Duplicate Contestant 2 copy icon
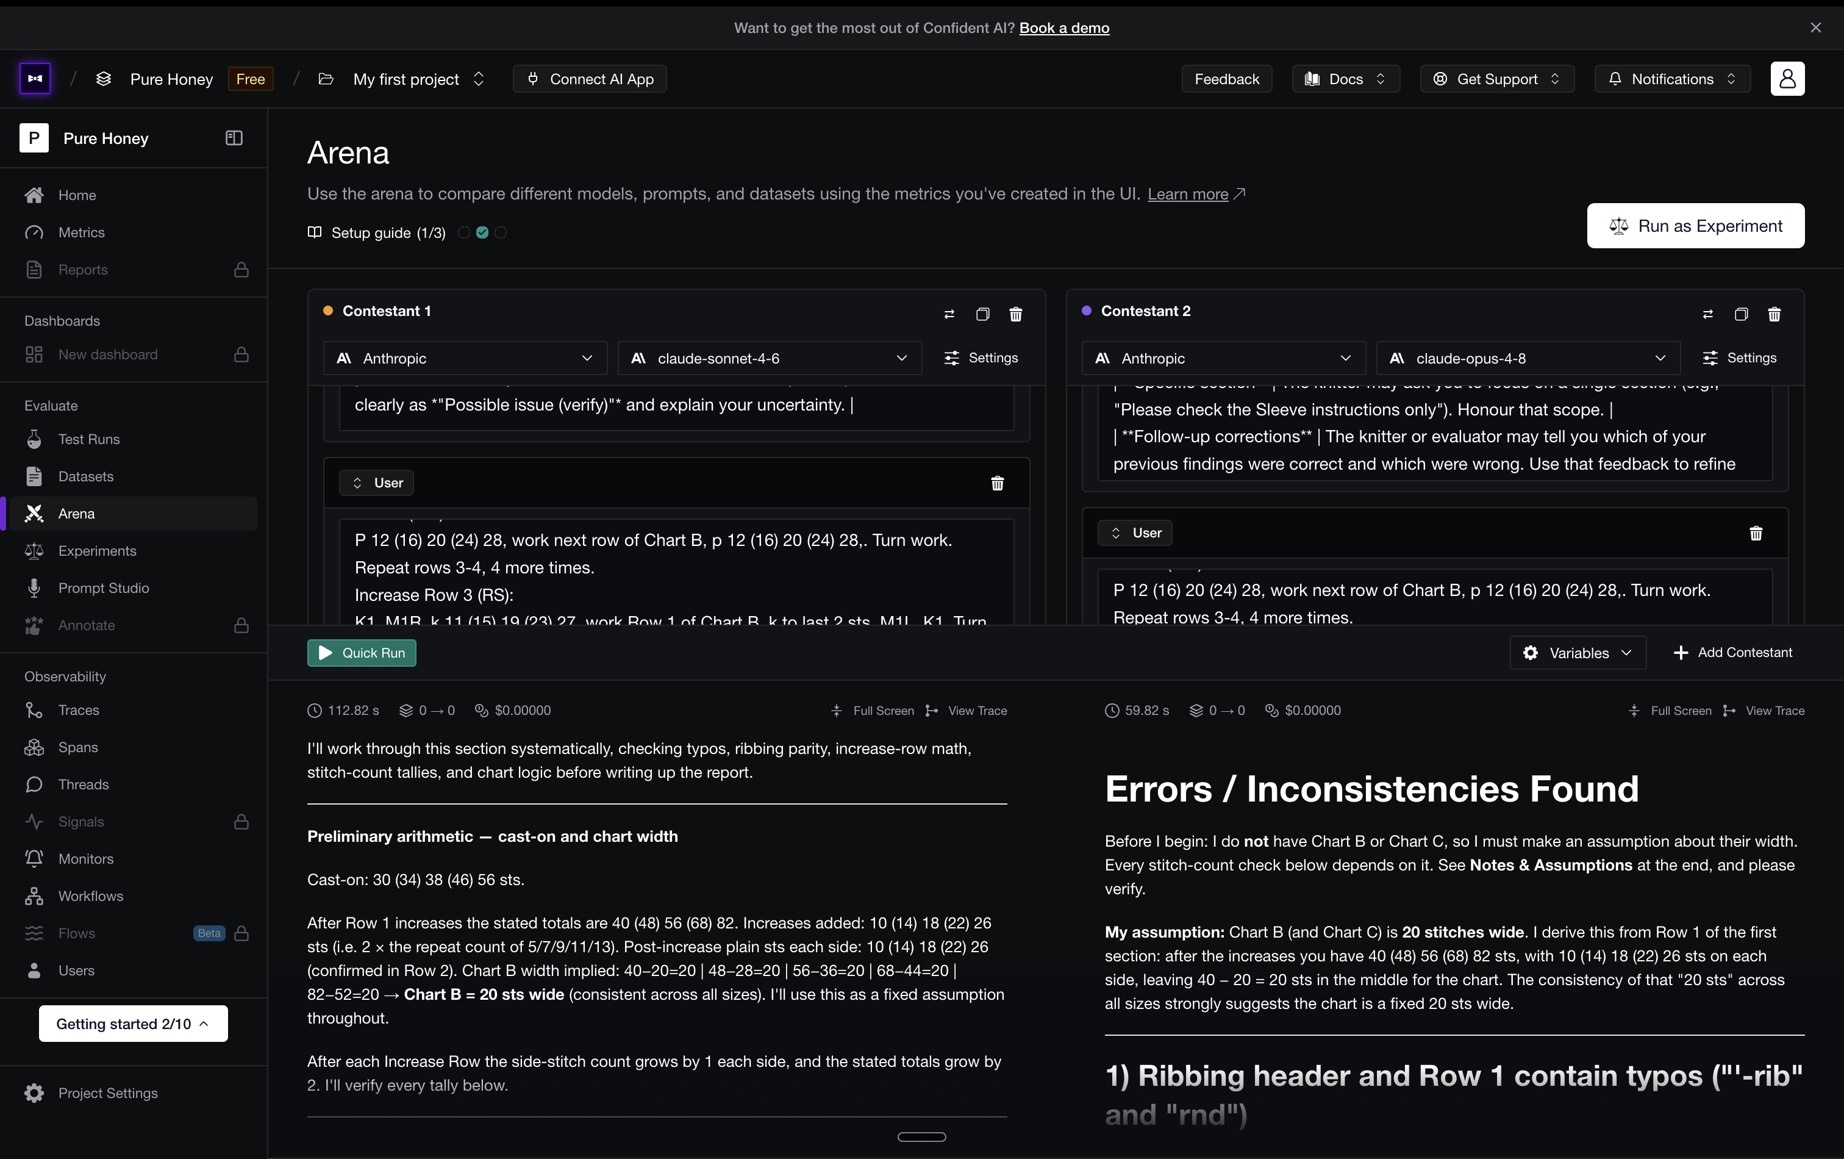 pos(1740,314)
